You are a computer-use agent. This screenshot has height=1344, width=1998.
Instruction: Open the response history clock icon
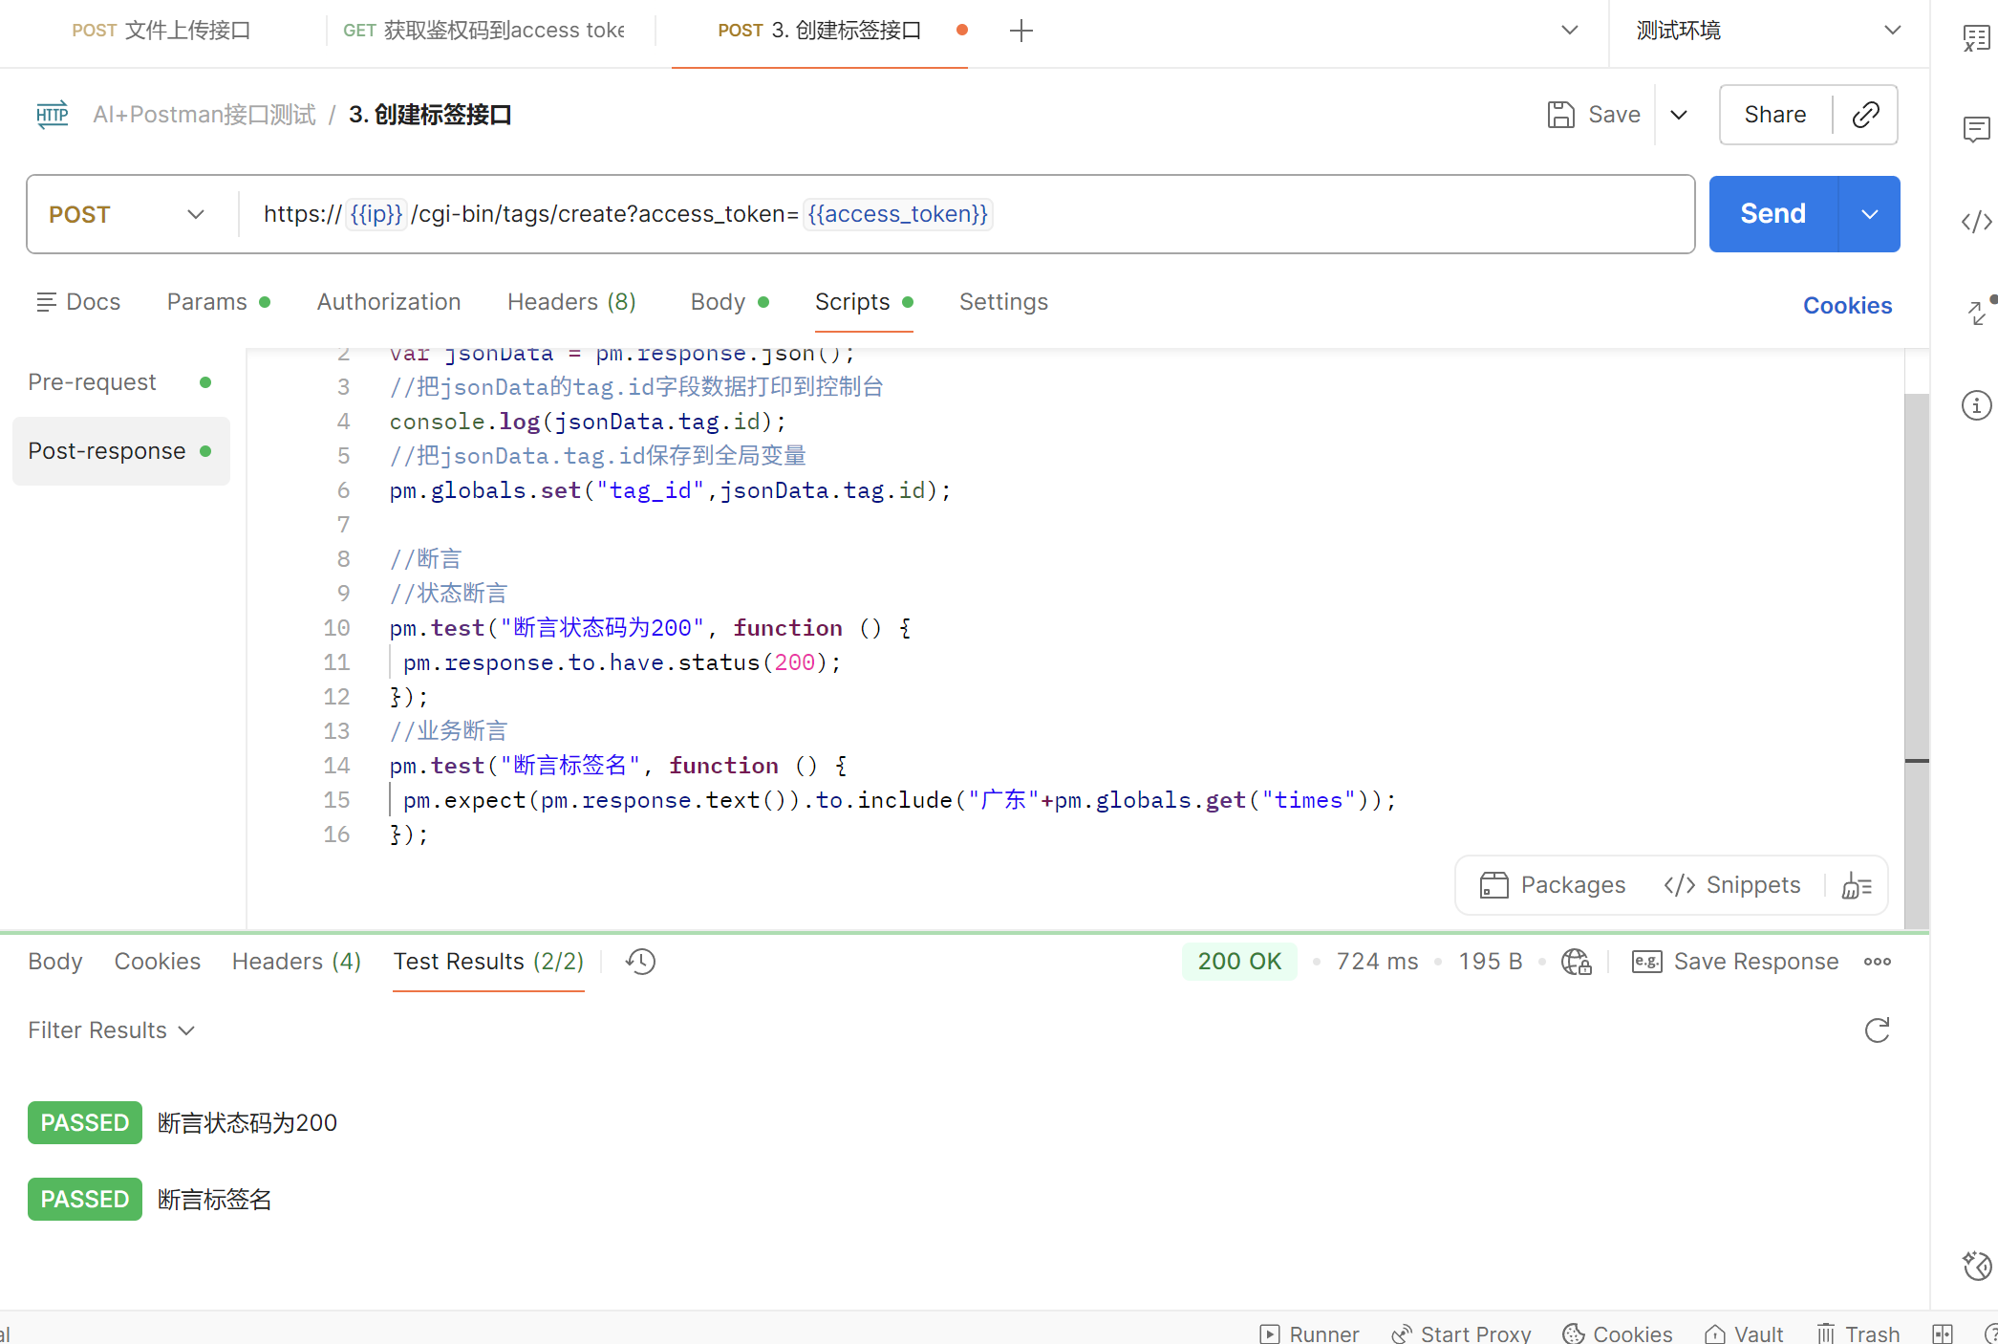tap(640, 962)
